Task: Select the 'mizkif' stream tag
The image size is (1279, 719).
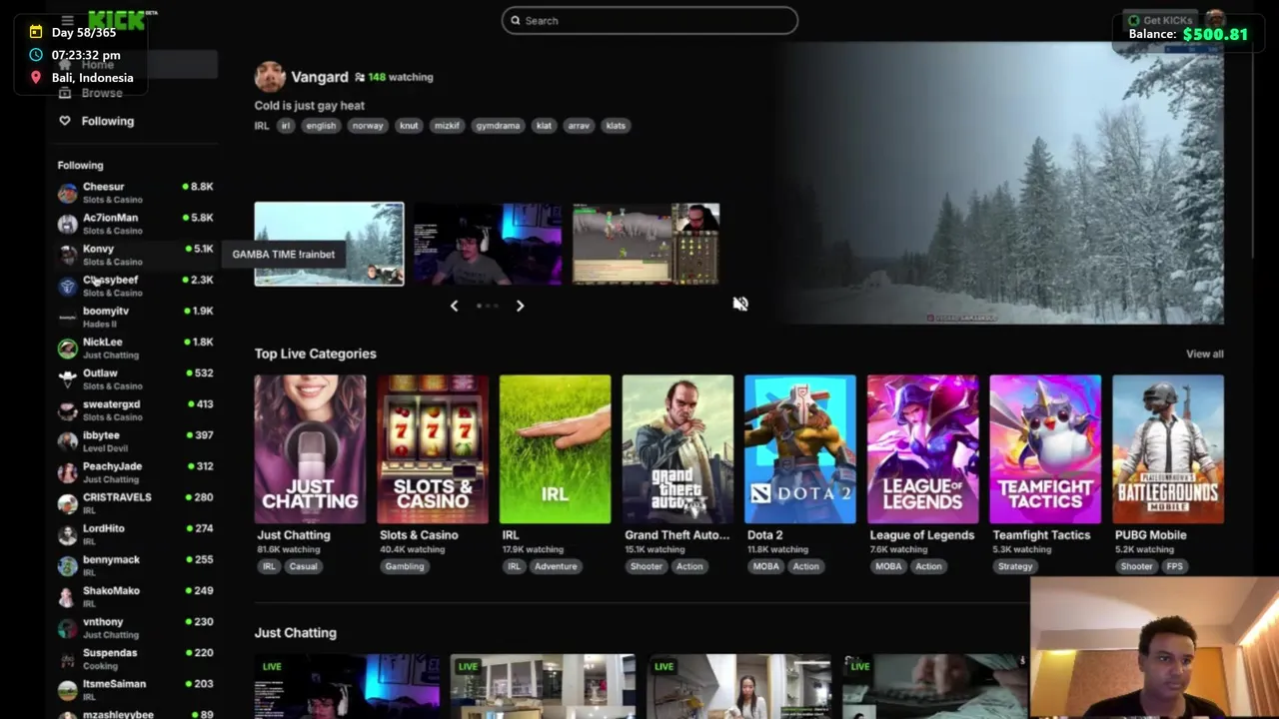Action: (447, 126)
